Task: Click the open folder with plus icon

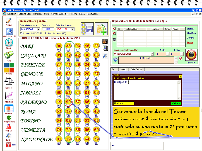Action: click(101, 29)
